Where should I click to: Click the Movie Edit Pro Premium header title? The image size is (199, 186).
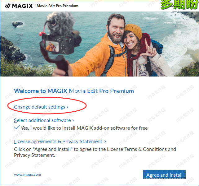tap(57, 6)
